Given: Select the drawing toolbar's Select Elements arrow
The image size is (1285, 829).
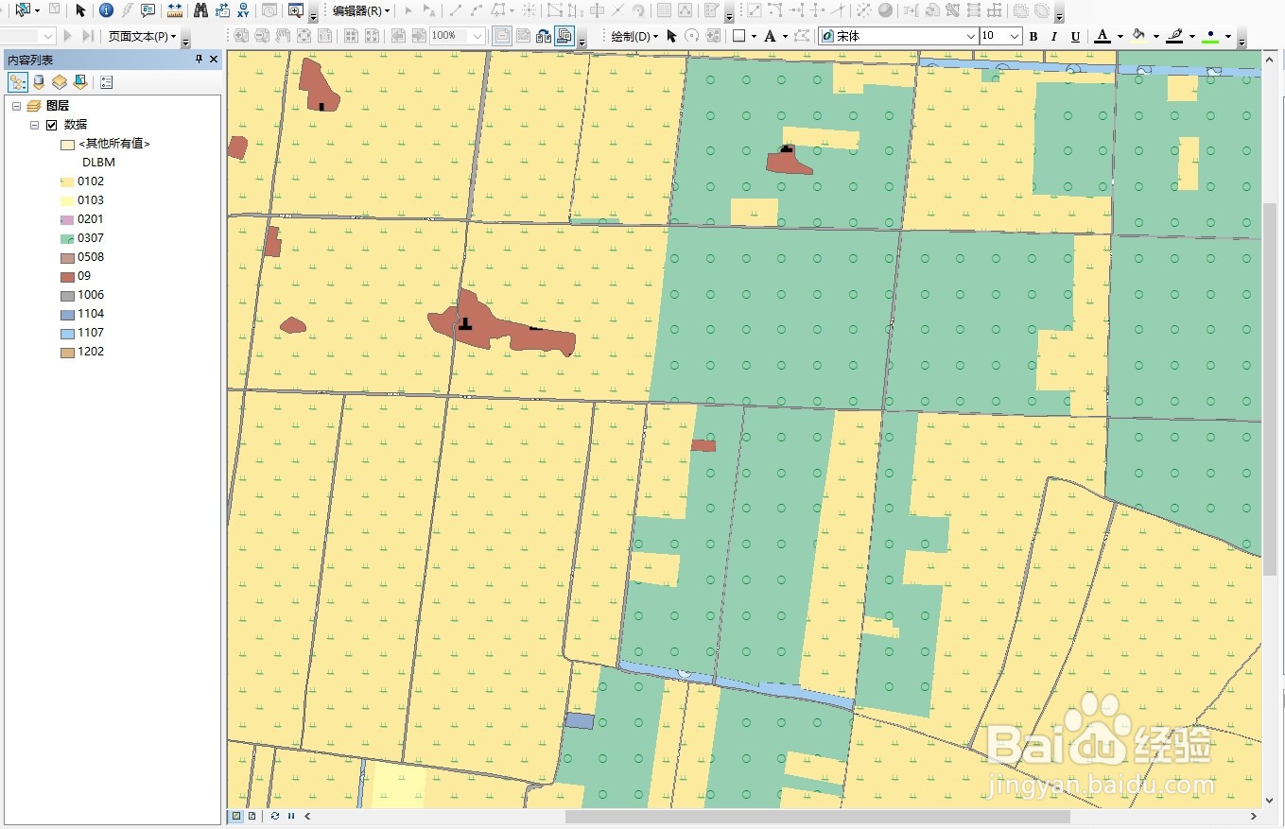Looking at the screenshot, I should click(x=671, y=36).
